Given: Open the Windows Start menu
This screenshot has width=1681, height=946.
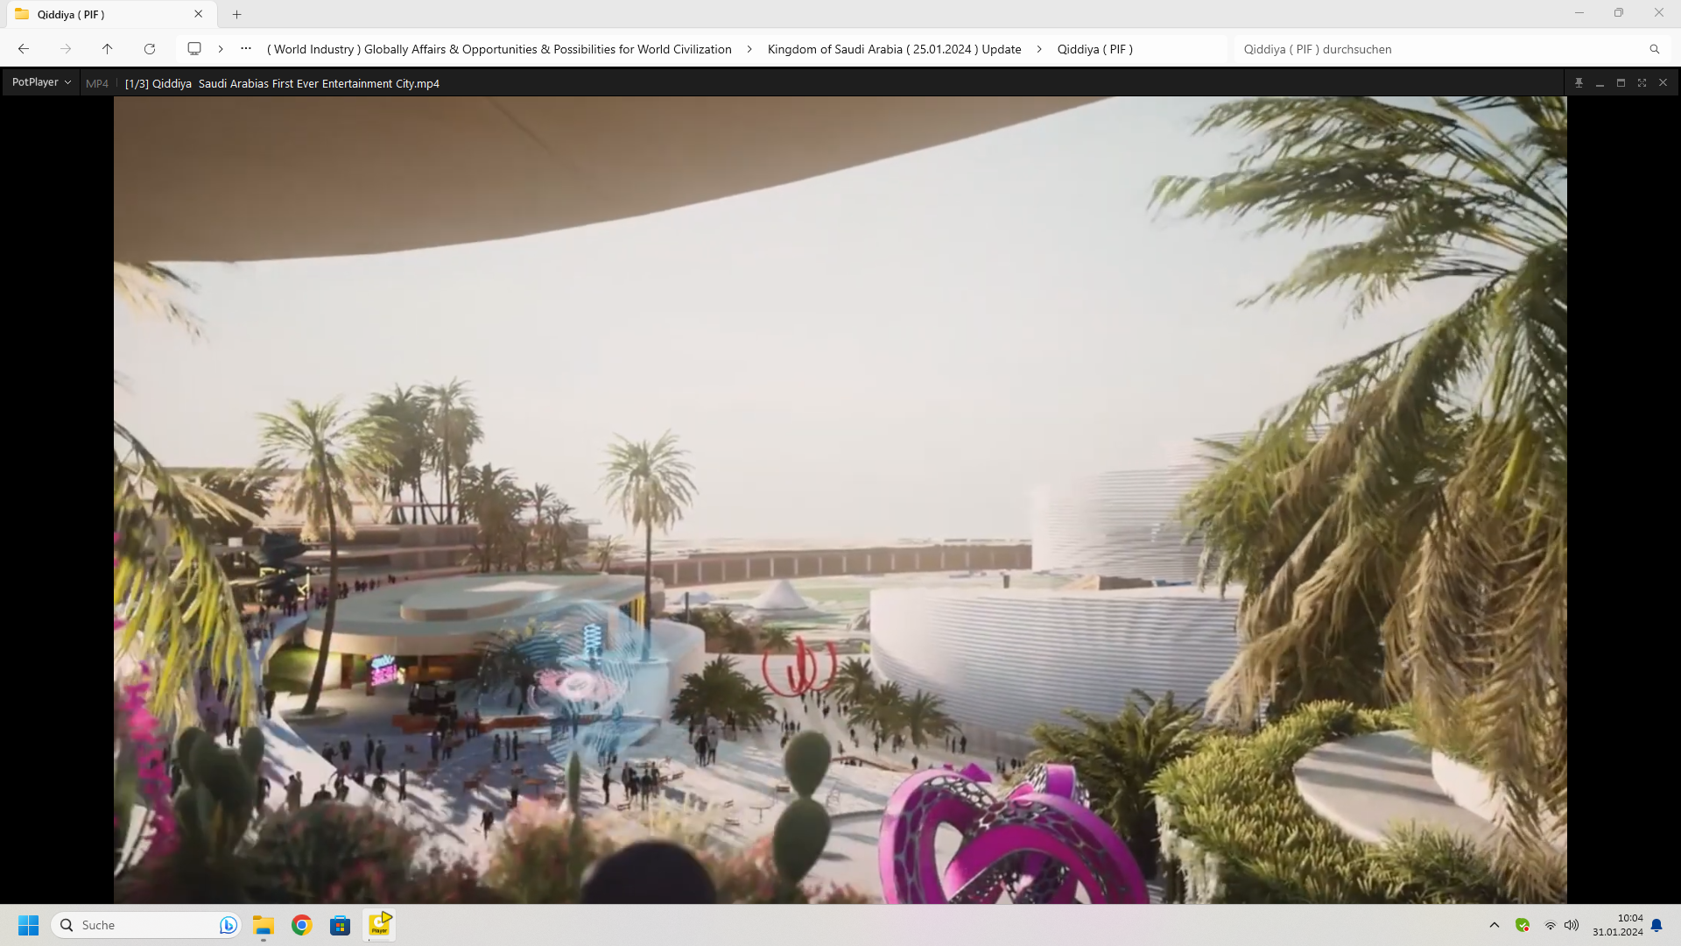Looking at the screenshot, I should [28, 925].
